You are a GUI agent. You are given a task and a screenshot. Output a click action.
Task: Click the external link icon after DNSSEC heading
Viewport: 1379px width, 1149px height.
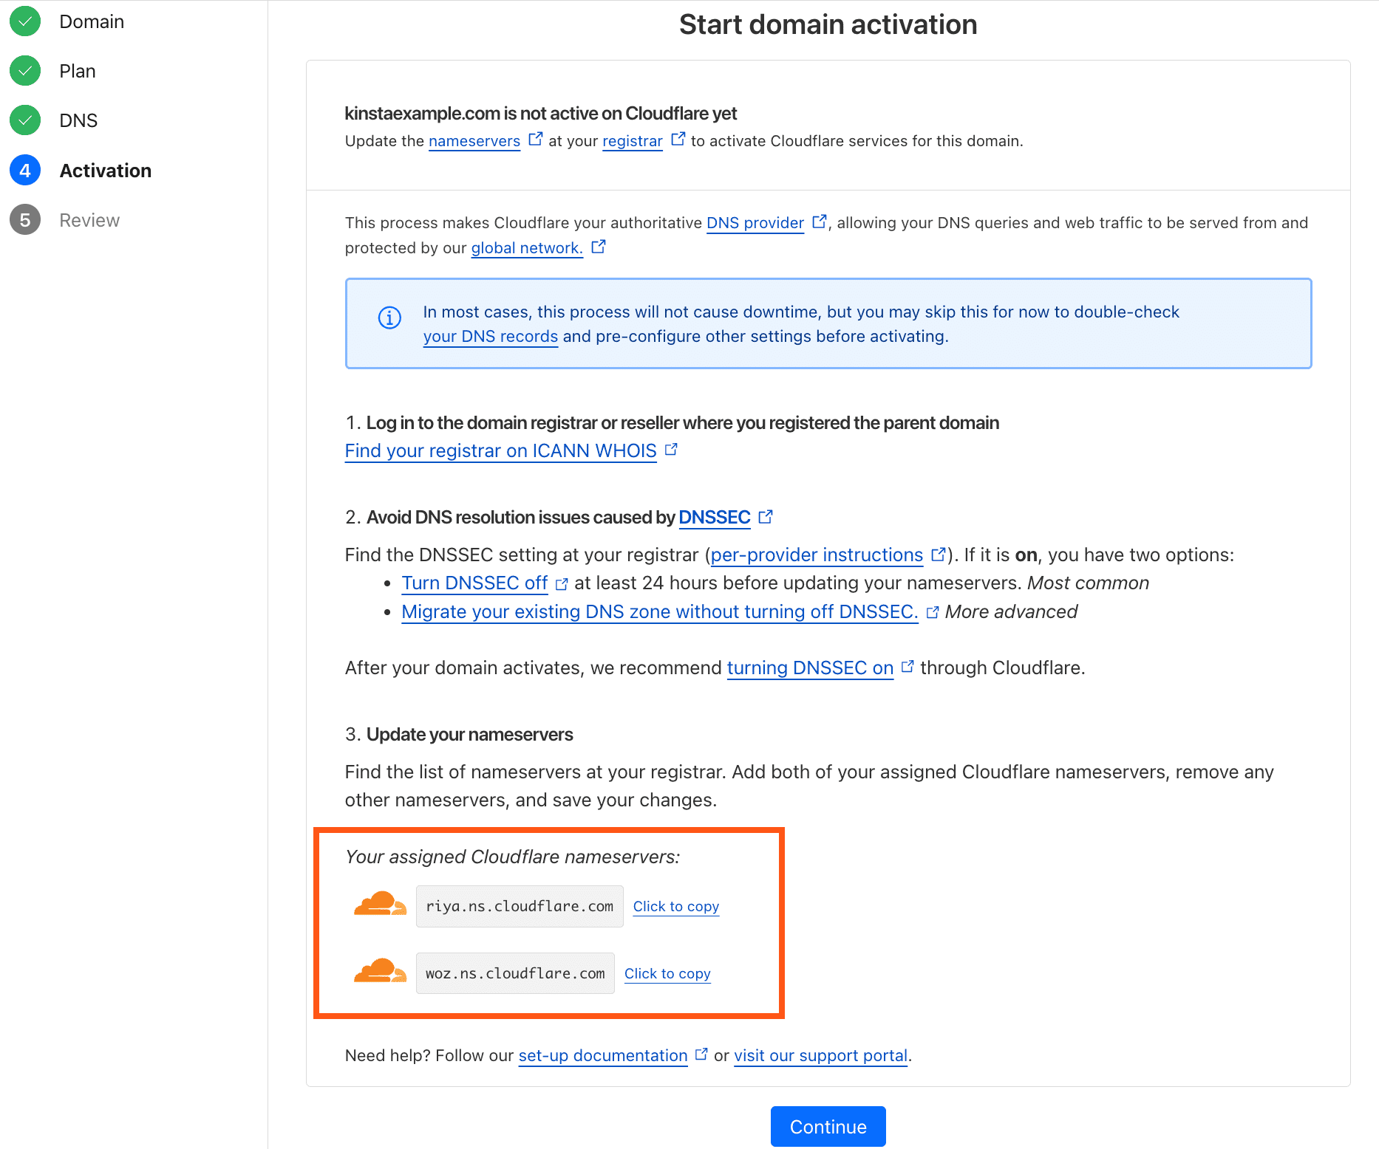766,515
